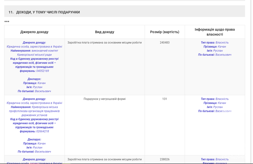Click Декларує label in the first source cell
The height and width of the screenshot is (164, 253).
[x=34, y=79]
